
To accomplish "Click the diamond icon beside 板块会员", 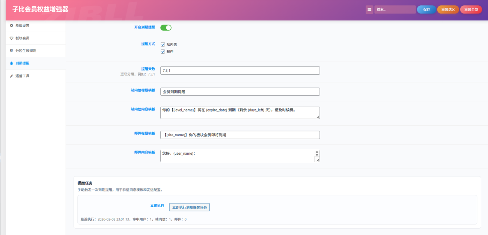I will click(x=11, y=38).
